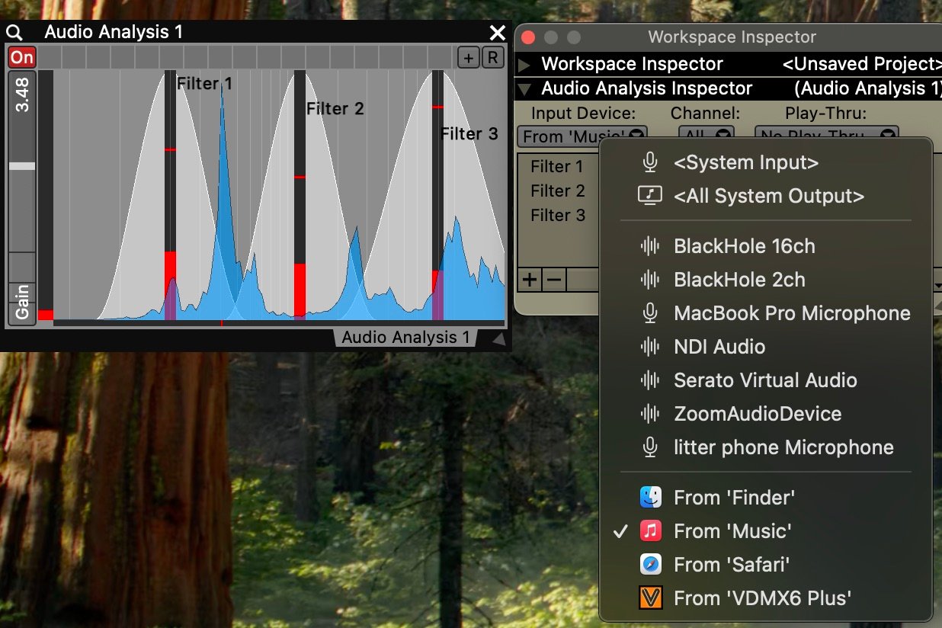Open the Play-Thru dropdown

(826, 136)
